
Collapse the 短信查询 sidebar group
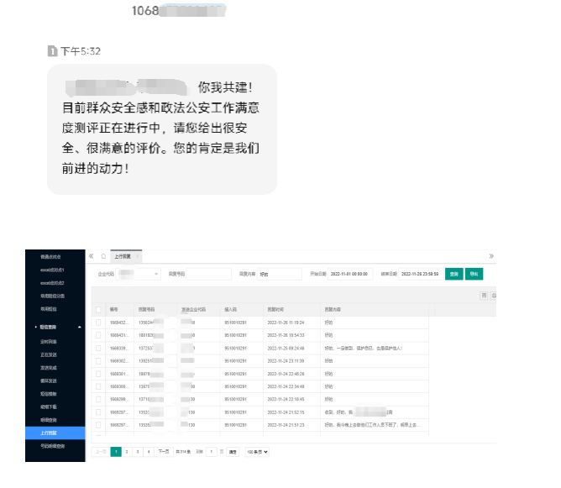[57, 327]
